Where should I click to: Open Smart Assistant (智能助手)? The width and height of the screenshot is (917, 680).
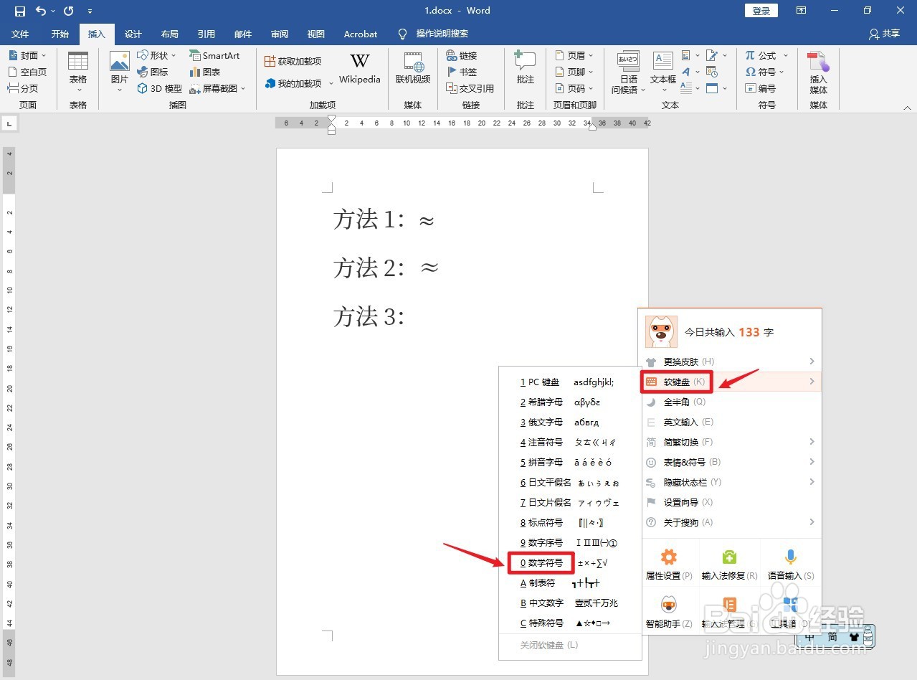669,613
